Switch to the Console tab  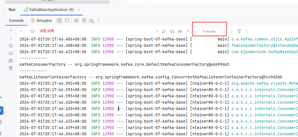(16, 20)
